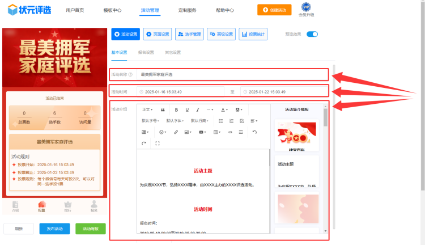Open the 报名 tab in phone preview

pos(94,206)
